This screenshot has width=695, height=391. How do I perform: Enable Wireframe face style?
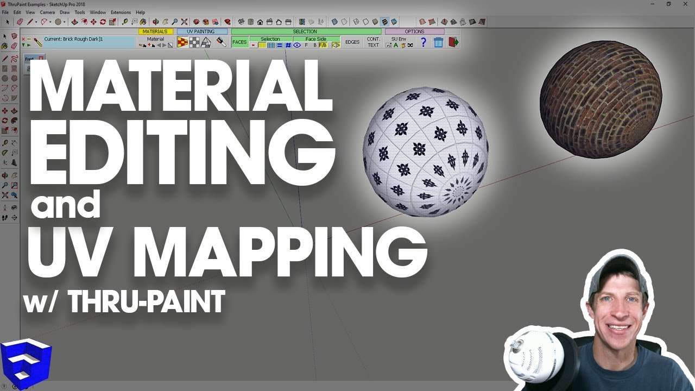pyautogui.click(x=356, y=22)
